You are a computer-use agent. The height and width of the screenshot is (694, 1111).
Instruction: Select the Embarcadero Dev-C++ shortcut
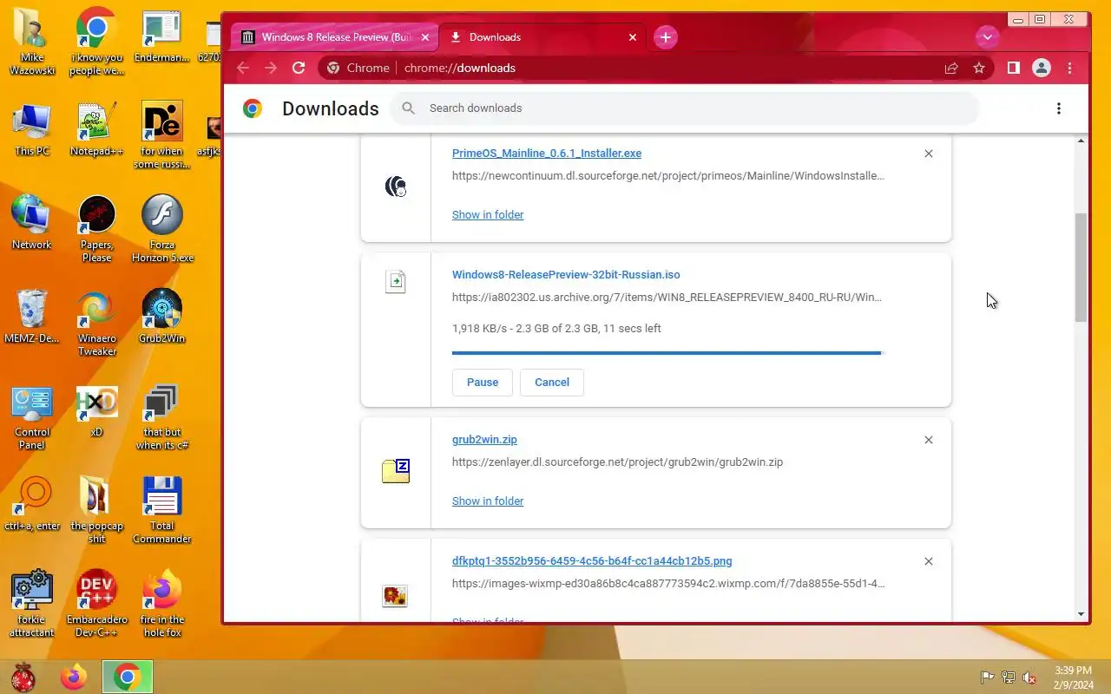[96, 604]
